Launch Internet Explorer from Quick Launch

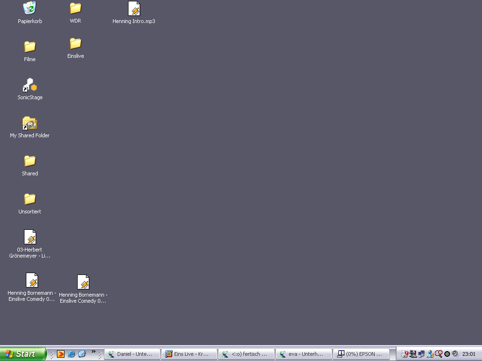pos(71,354)
